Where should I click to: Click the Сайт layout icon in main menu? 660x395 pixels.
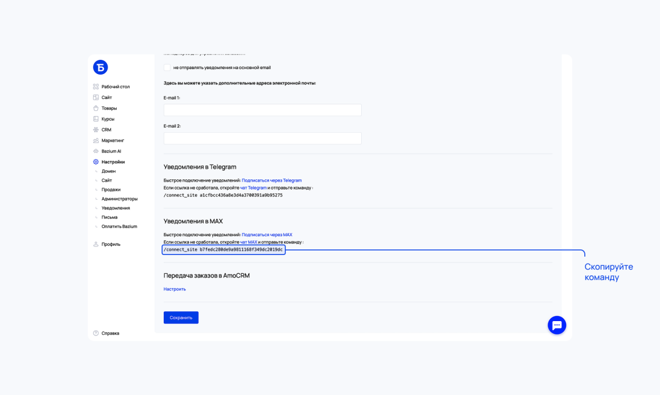tap(96, 97)
